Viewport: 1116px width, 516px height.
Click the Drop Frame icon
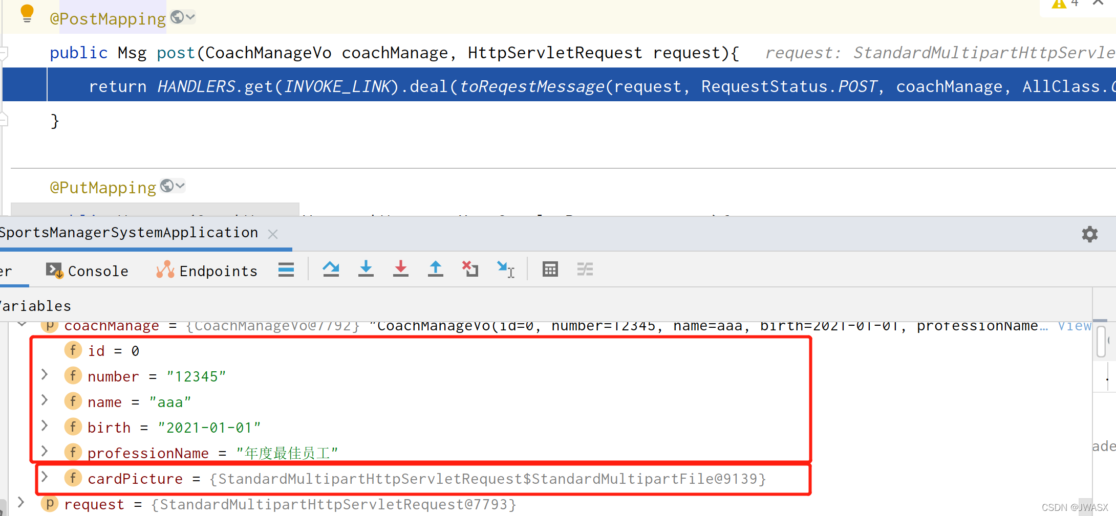click(470, 269)
